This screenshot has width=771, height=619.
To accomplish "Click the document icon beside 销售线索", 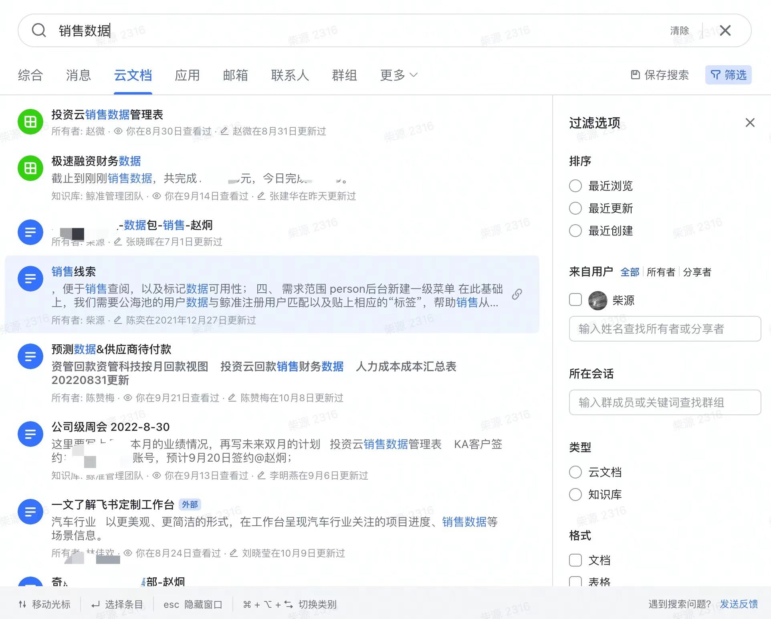I will (30, 278).
